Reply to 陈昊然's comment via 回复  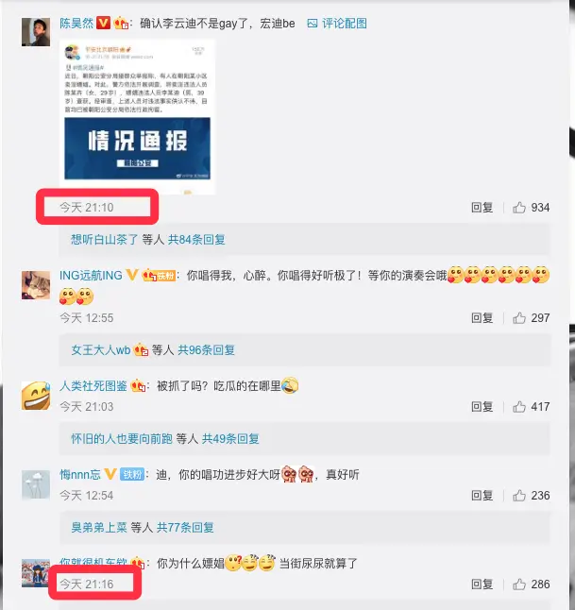click(x=482, y=208)
